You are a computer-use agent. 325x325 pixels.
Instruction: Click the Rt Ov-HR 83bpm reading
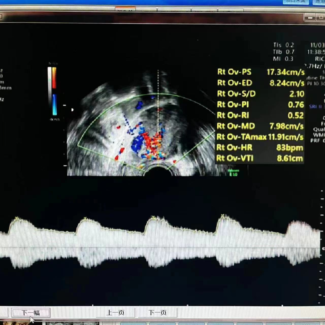click(x=289, y=148)
